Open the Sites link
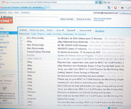Viewport: 131px width, 109px height. click(x=17, y=12)
